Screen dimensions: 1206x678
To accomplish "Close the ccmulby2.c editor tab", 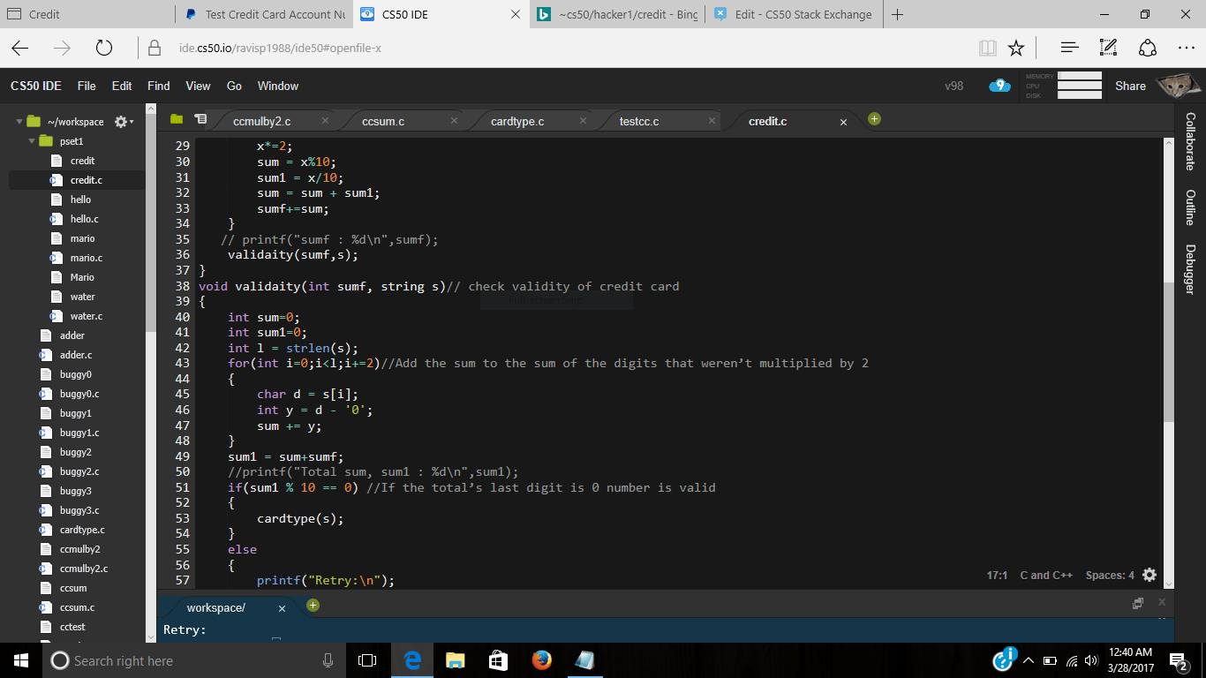I will [x=325, y=121].
